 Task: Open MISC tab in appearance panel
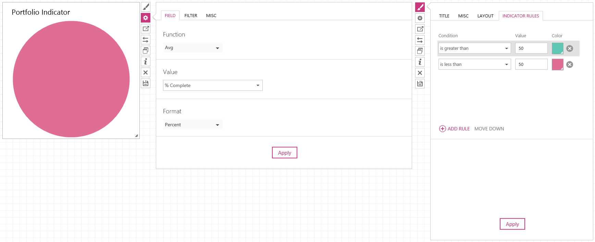[x=463, y=16]
